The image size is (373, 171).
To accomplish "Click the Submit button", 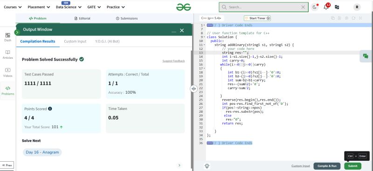I will click(352, 166).
